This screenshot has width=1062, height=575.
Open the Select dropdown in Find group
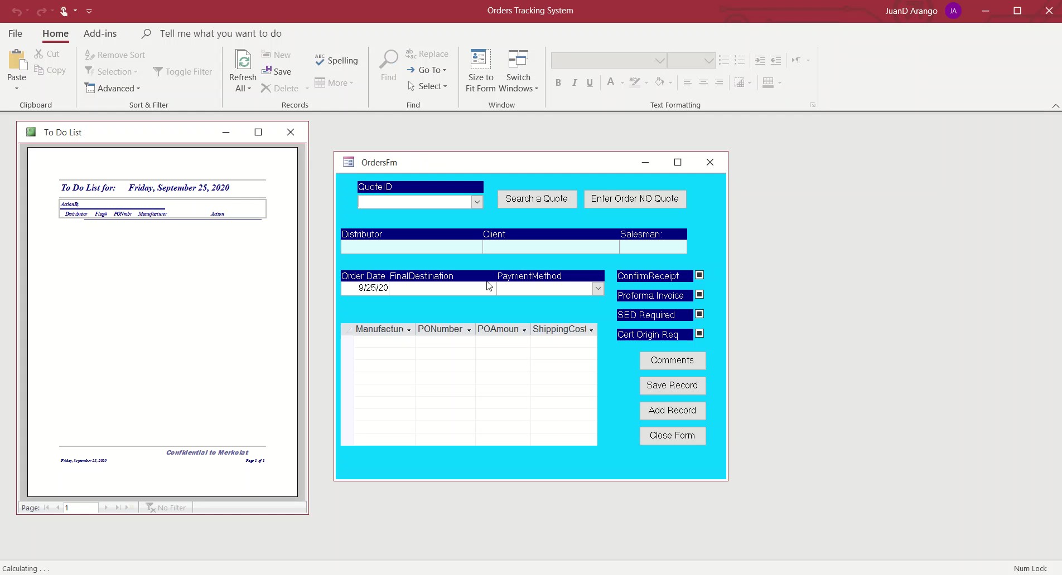click(x=428, y=86)
